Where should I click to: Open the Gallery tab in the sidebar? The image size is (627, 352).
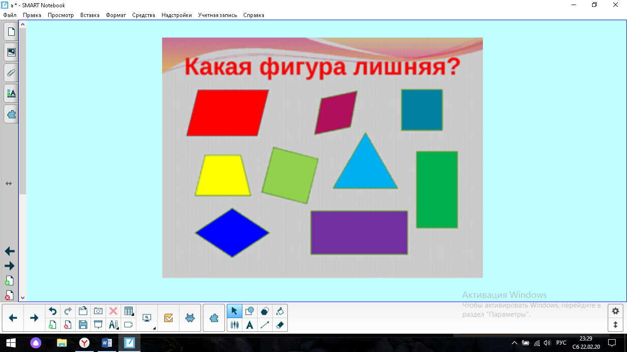[x=11, y=52]
